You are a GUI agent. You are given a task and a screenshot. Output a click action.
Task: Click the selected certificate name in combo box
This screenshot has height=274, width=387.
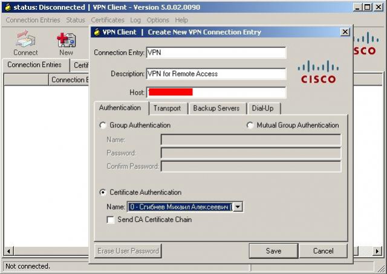point(180,207)
